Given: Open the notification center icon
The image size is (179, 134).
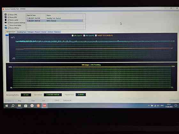Looking at the screenshot, I should pos(176,106).
